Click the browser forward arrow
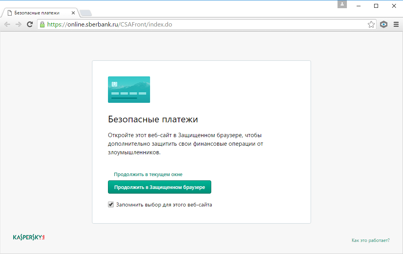 click(18, 24)
